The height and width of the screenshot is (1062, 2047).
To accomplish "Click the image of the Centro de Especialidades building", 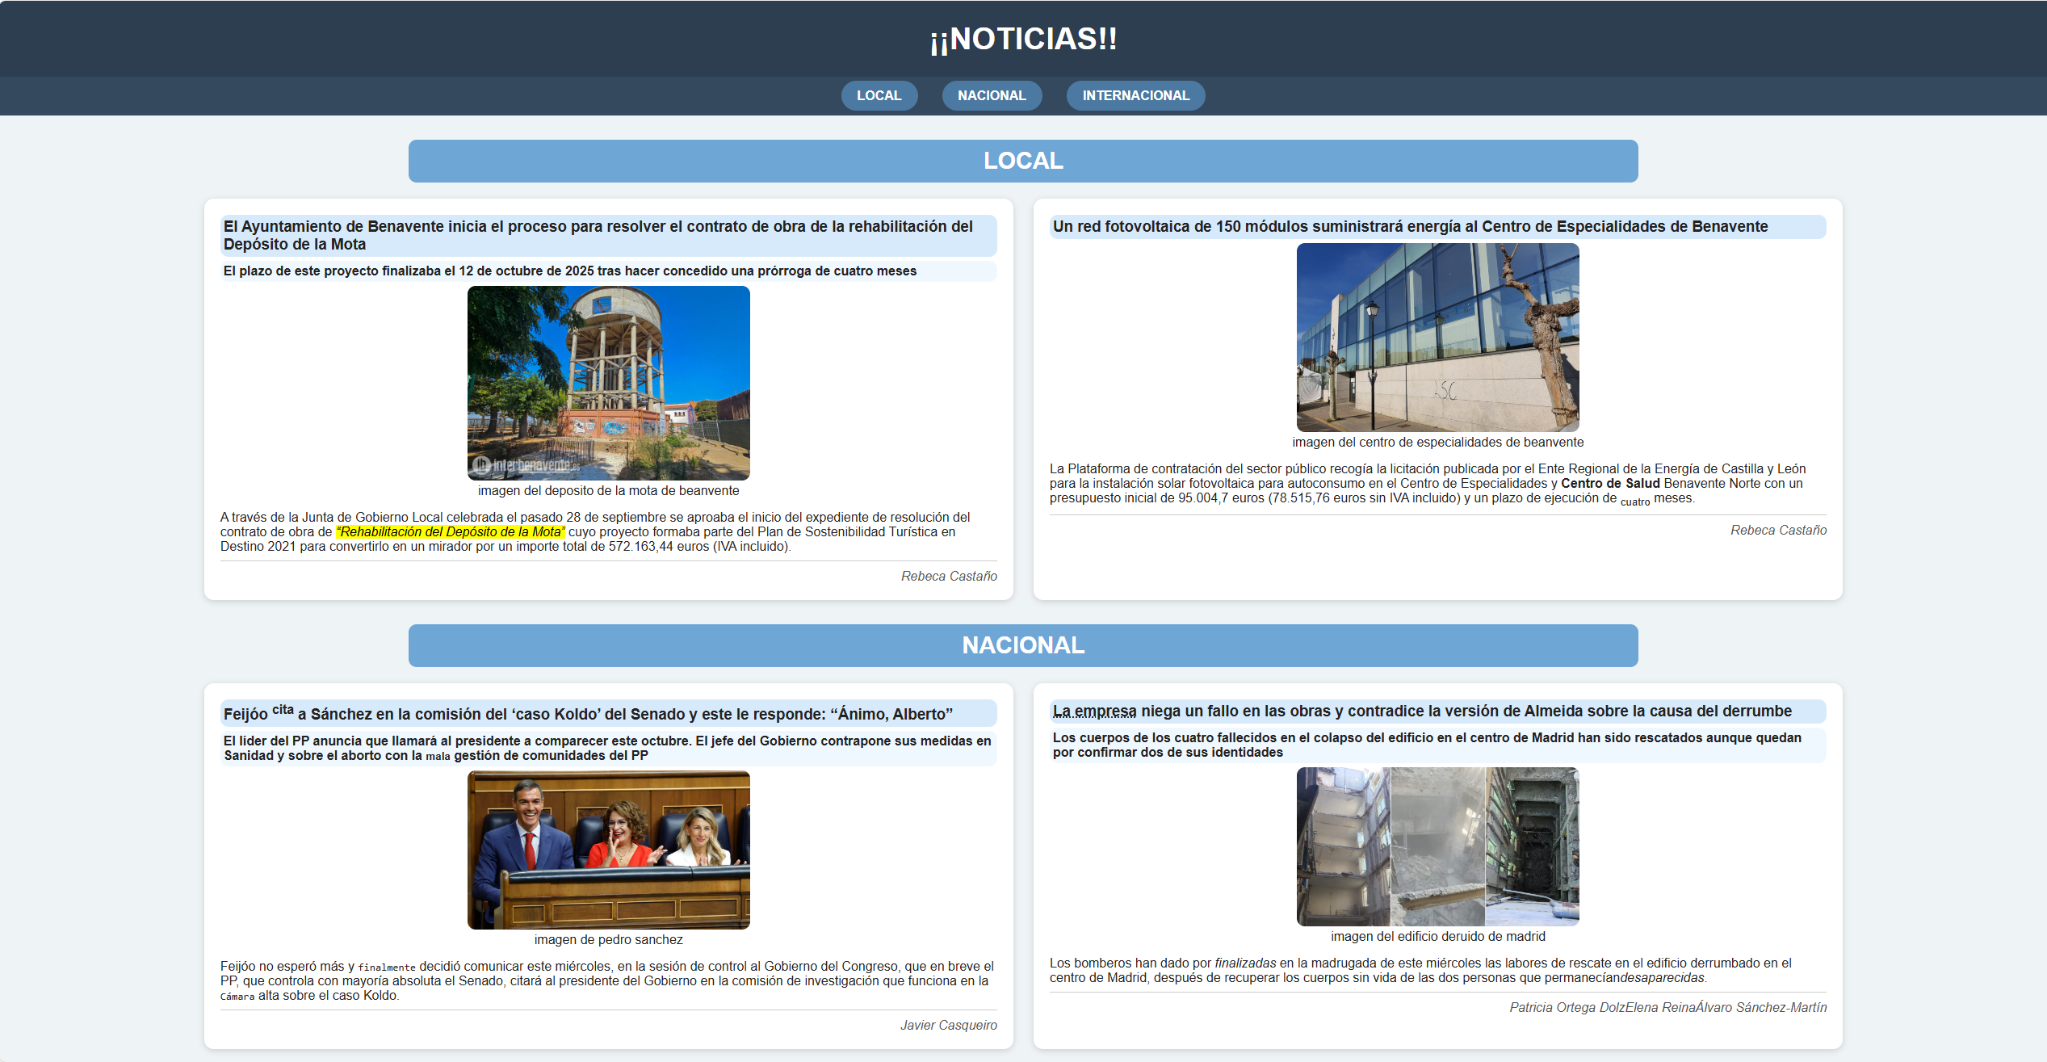I will [x=1437, y=337].
